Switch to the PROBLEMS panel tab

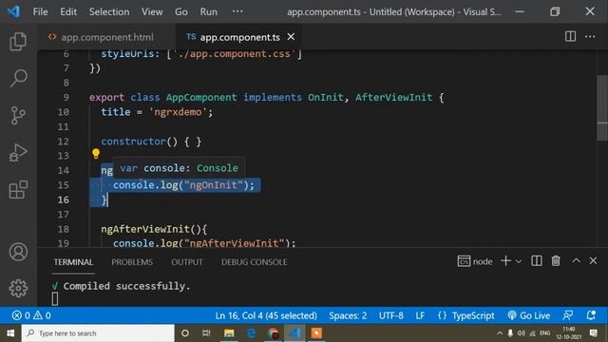click(x=132, y=262)
